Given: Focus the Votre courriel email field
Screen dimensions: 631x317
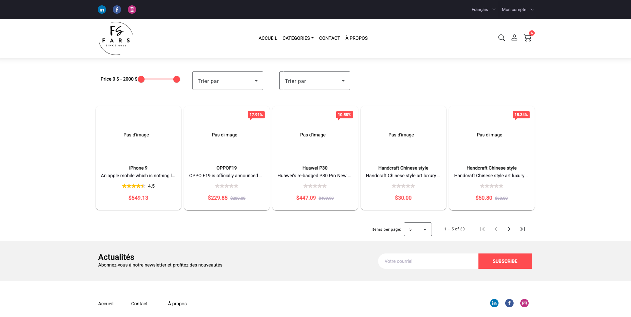Looking at the screenshot, I should pos(428,261).
